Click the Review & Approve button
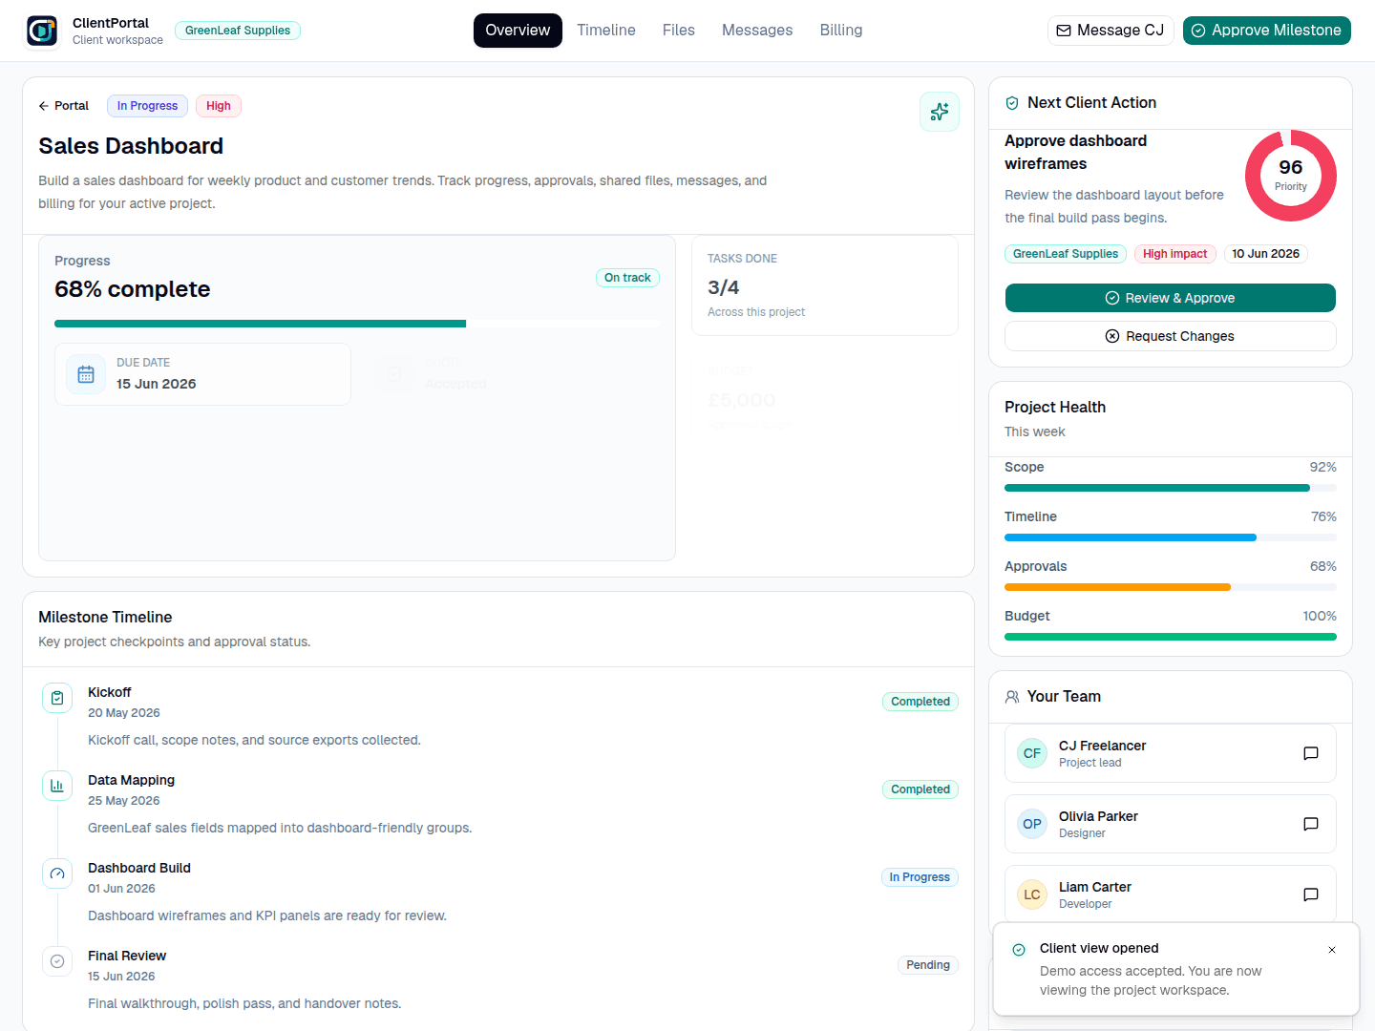The width and height of the screenshot is (1375, 1031). (x=1171, y=298)
